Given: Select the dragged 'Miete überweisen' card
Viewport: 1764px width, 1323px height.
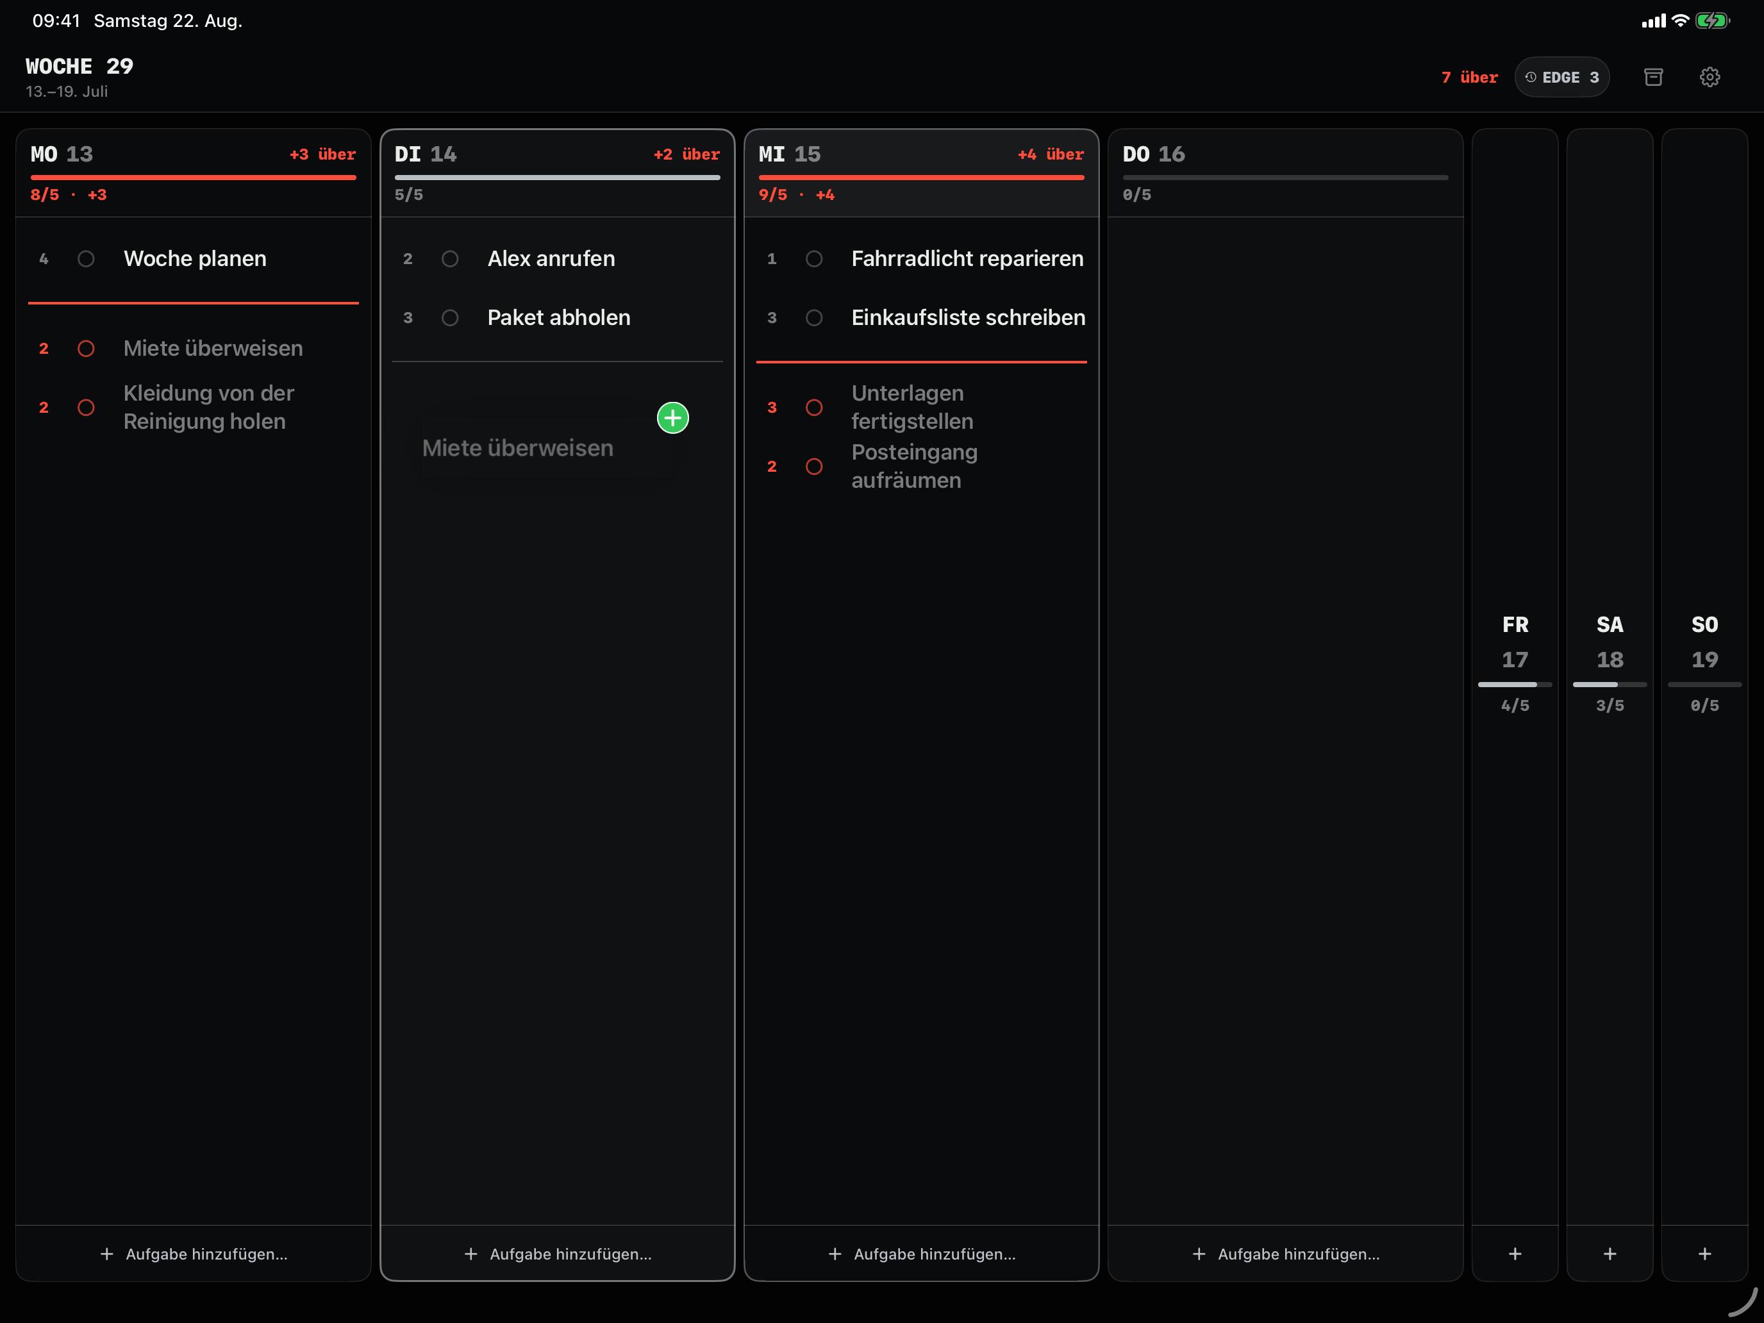Looking at the screenshot, I should point(545,448).
